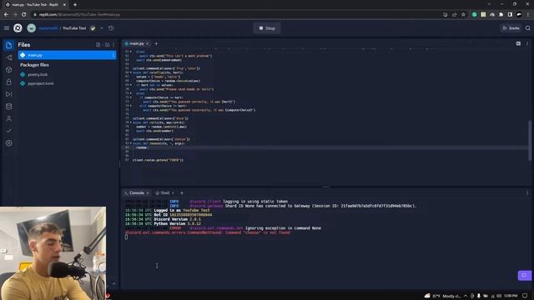
Task: Open poetry.lock file
Action: [38, 74]
